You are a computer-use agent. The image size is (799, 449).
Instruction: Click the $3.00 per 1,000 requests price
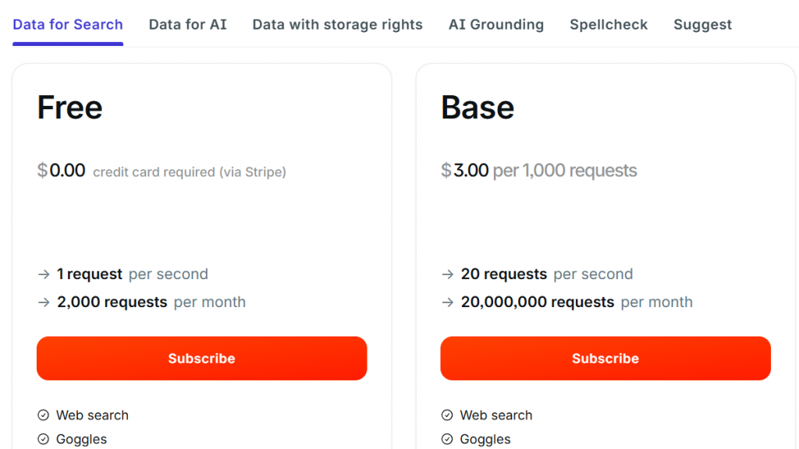click(539, 171)
